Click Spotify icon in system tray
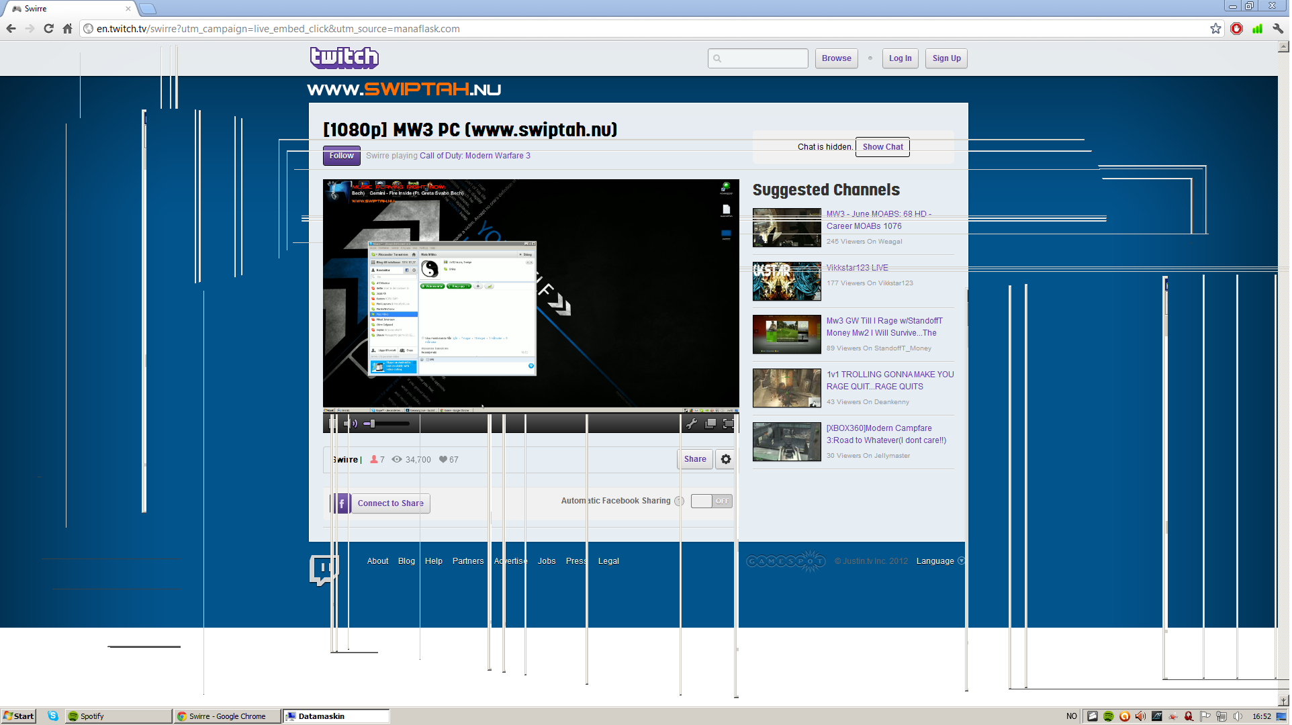The image size is (1292, 725). 1109,716
